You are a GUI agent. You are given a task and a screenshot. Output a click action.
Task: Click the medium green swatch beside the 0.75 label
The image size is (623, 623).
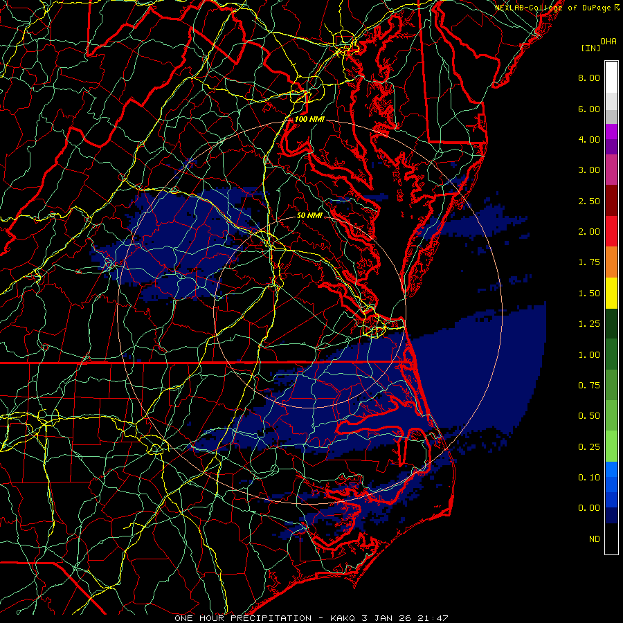pyautogui.click(x=611, y=385)
